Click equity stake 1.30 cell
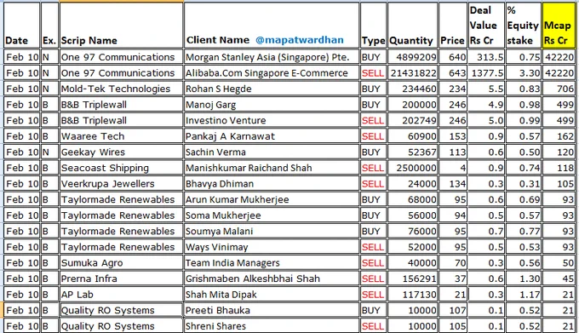 pyautogui.click(x=524, y=279)
